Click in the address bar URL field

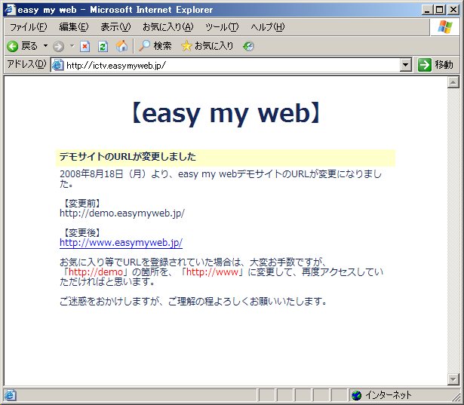pyautogui.click(x=226, y=65)
